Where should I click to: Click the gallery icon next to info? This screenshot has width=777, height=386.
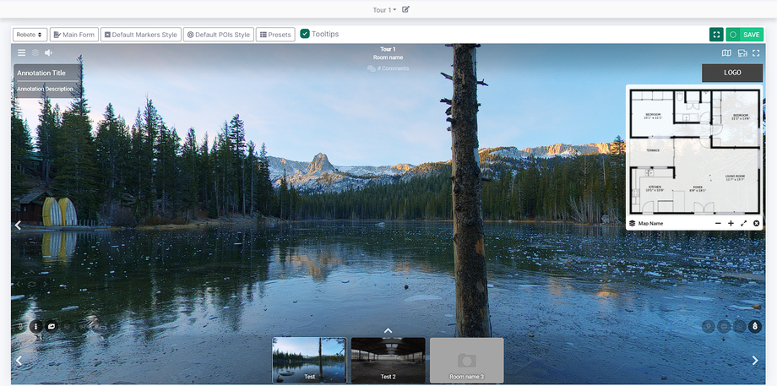pos(51,327)
